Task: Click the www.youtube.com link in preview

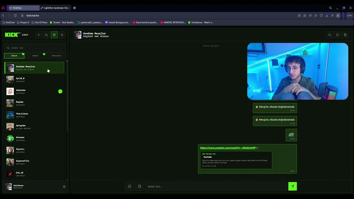Action: pyautogui.click(x=209, y=166)
